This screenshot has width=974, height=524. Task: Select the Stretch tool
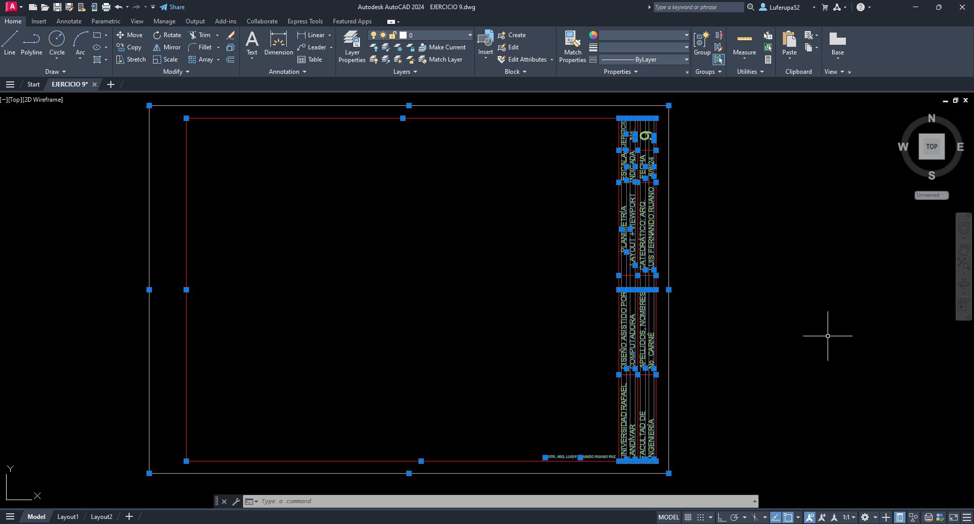[131, 60]
